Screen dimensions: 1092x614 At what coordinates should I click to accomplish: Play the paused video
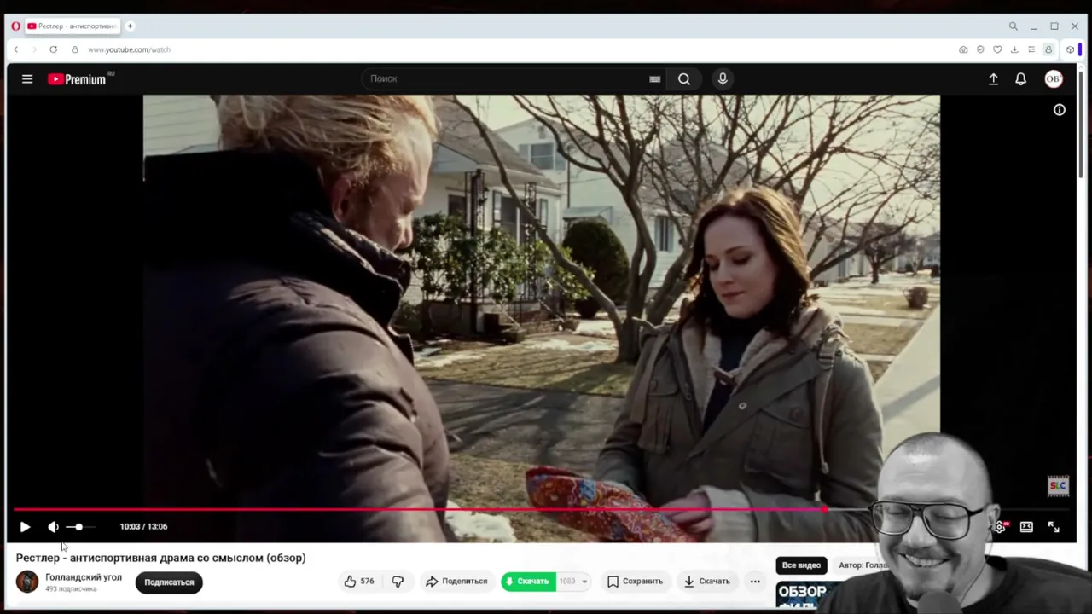point(25,527)
